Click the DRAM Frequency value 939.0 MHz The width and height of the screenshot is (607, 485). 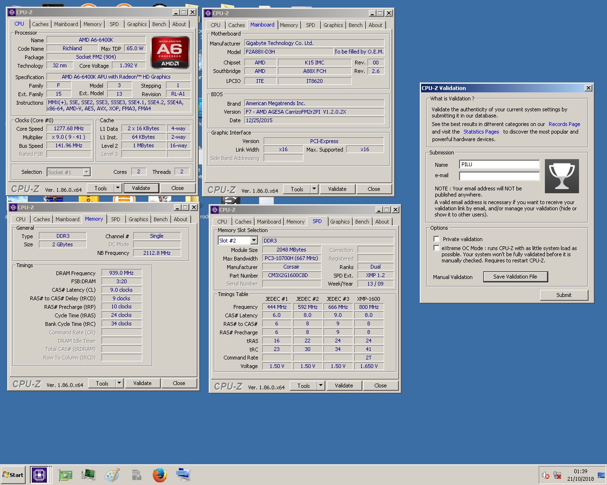click(121, 273)
